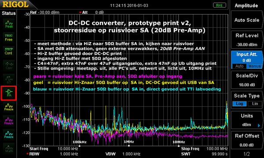
Task: Select the yellow trace Freeze icon
Action: click(x=9, y=107)
